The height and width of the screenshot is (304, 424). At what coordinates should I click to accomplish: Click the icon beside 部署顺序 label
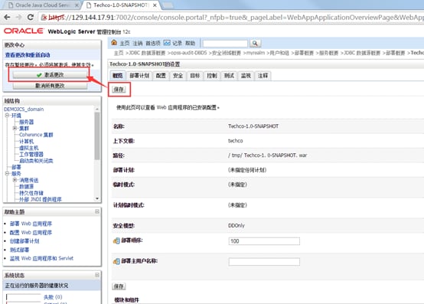(x=116, y=240)
